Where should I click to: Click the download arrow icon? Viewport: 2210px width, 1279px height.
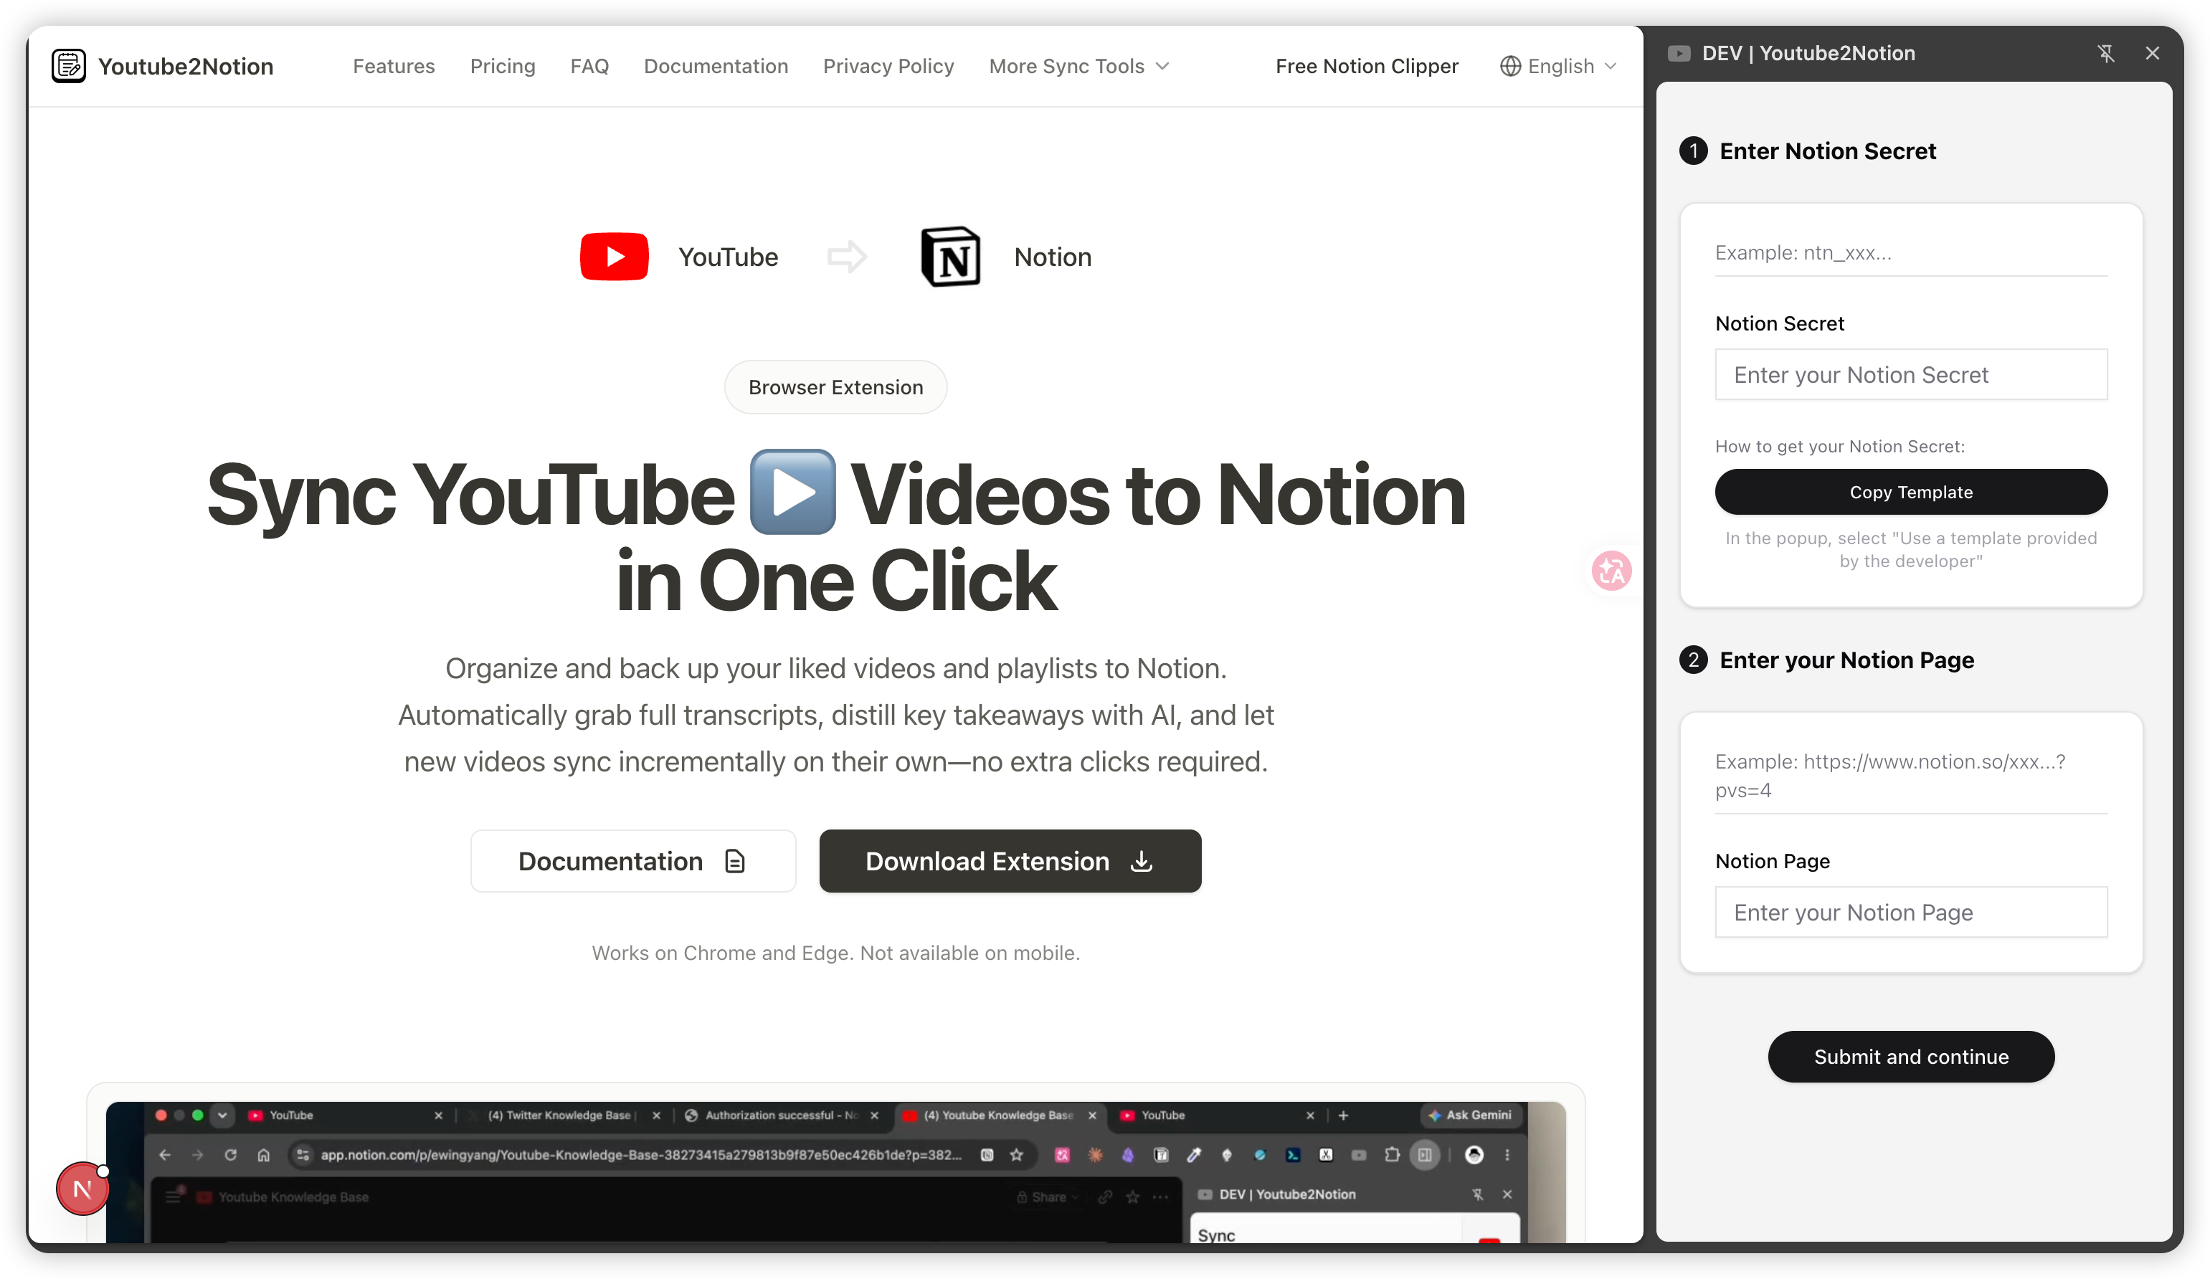click(1141, 861)
